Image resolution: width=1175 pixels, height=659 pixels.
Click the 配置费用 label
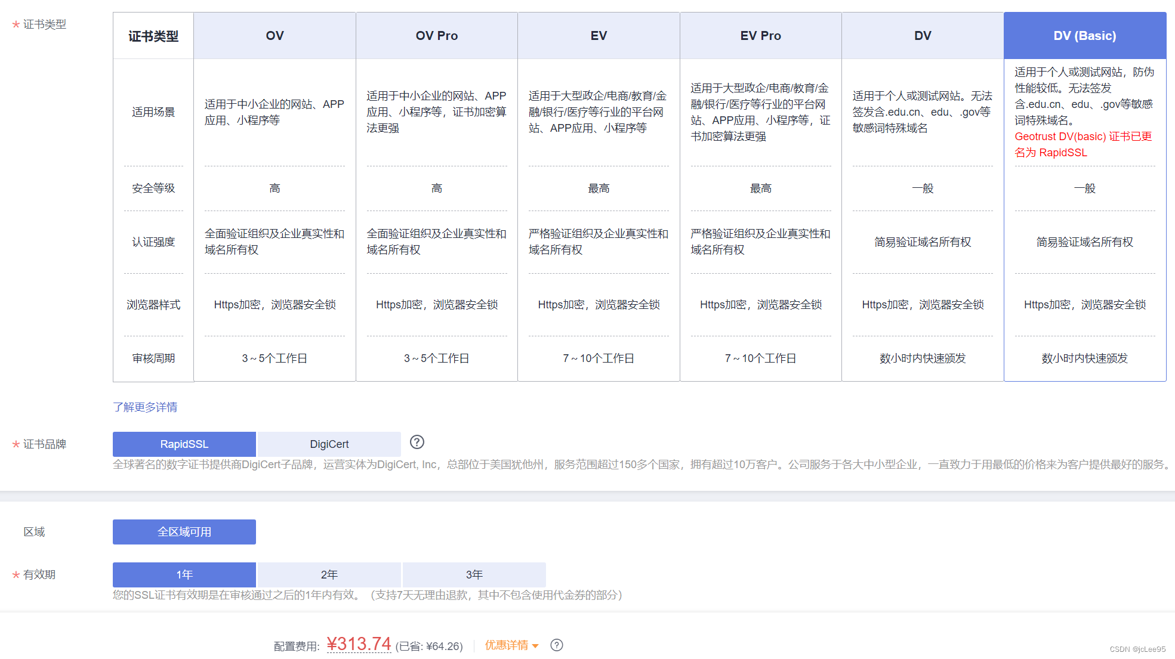297,646
